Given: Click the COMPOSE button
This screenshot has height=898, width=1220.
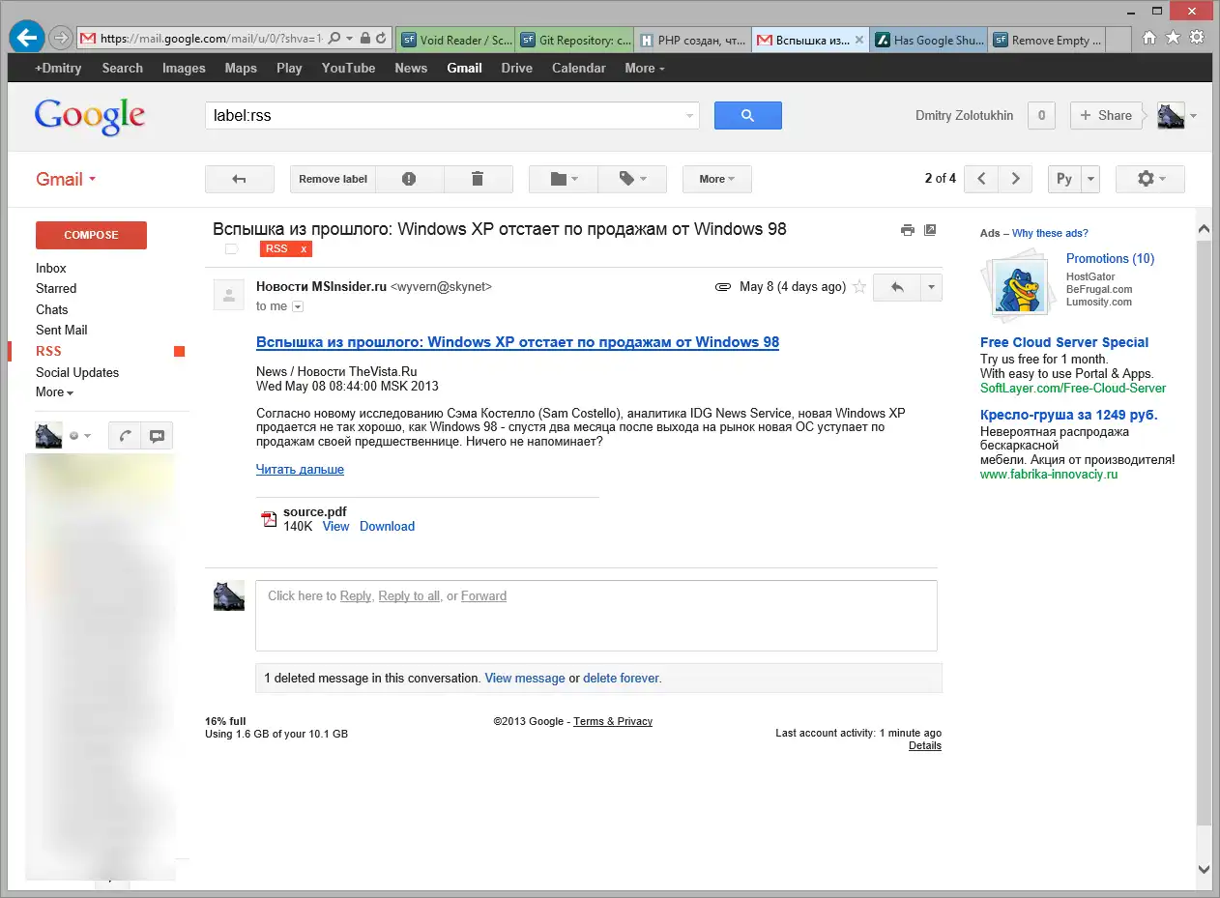Looking at the screenshot, I should [x=91, y=235].
